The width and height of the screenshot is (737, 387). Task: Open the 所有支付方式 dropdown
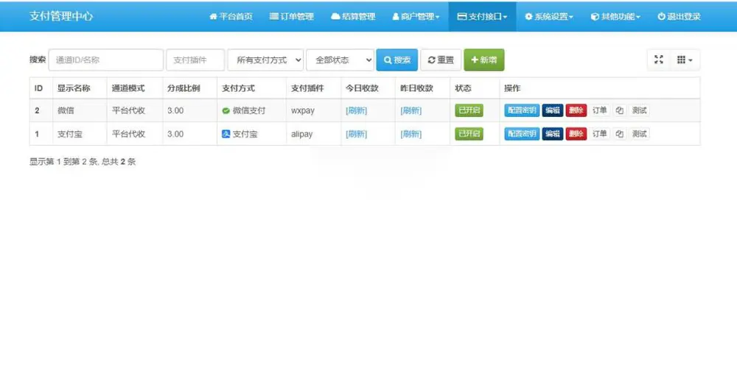(x=265, y=60)
